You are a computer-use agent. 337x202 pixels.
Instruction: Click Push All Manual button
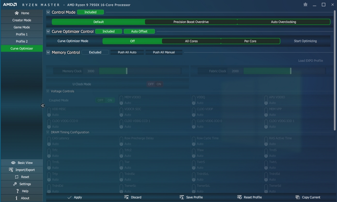click(x=164, y=52)
